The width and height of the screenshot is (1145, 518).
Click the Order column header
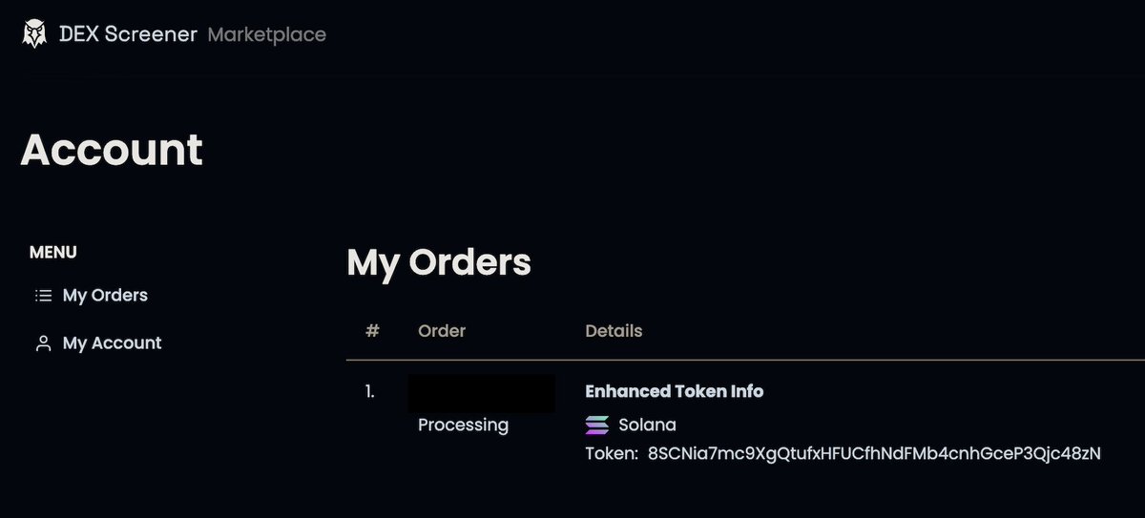(x=442, y=331)
